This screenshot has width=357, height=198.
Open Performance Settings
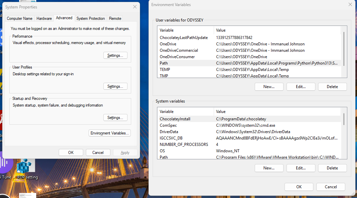[x=115, y=55]
